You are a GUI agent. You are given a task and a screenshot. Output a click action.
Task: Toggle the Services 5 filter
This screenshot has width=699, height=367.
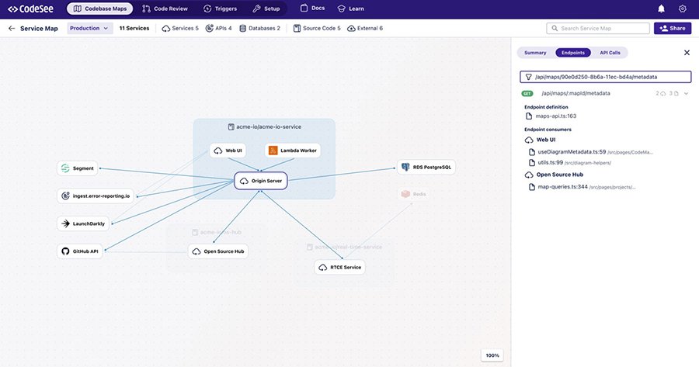coord(179,29)
